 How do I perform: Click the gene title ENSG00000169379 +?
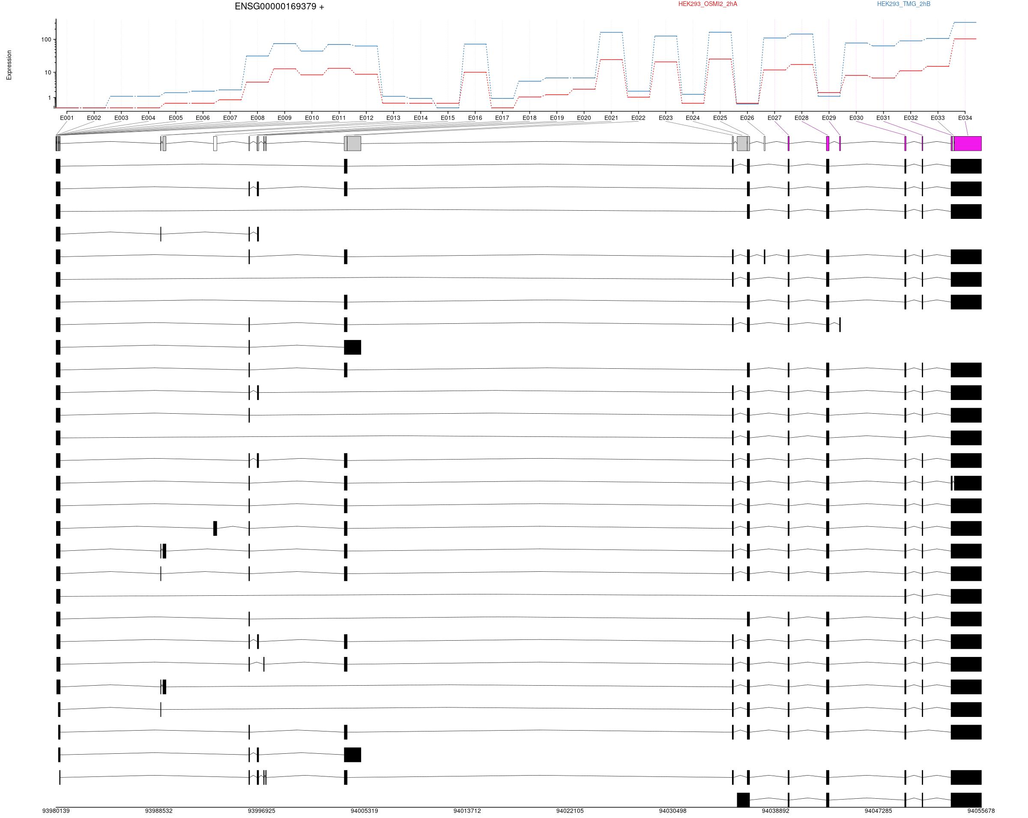(x=279, y=7)
